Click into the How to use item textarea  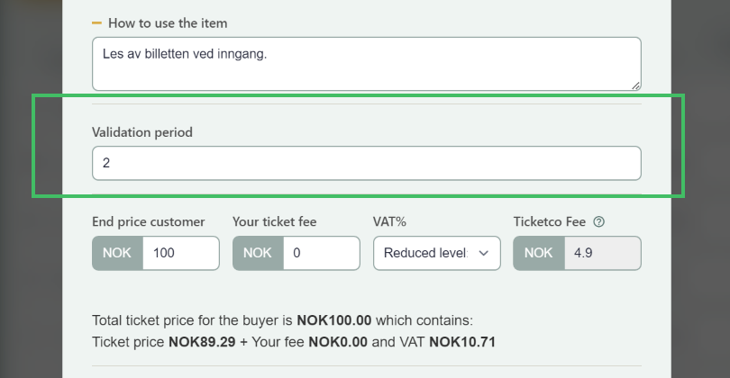[x=367, y=64]
